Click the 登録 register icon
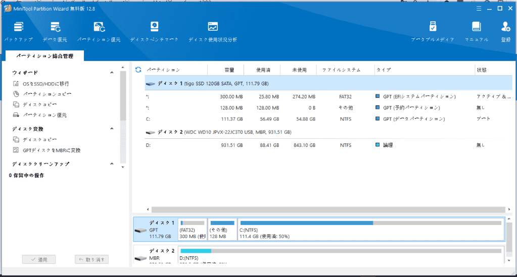 click(x=506, y=32)
